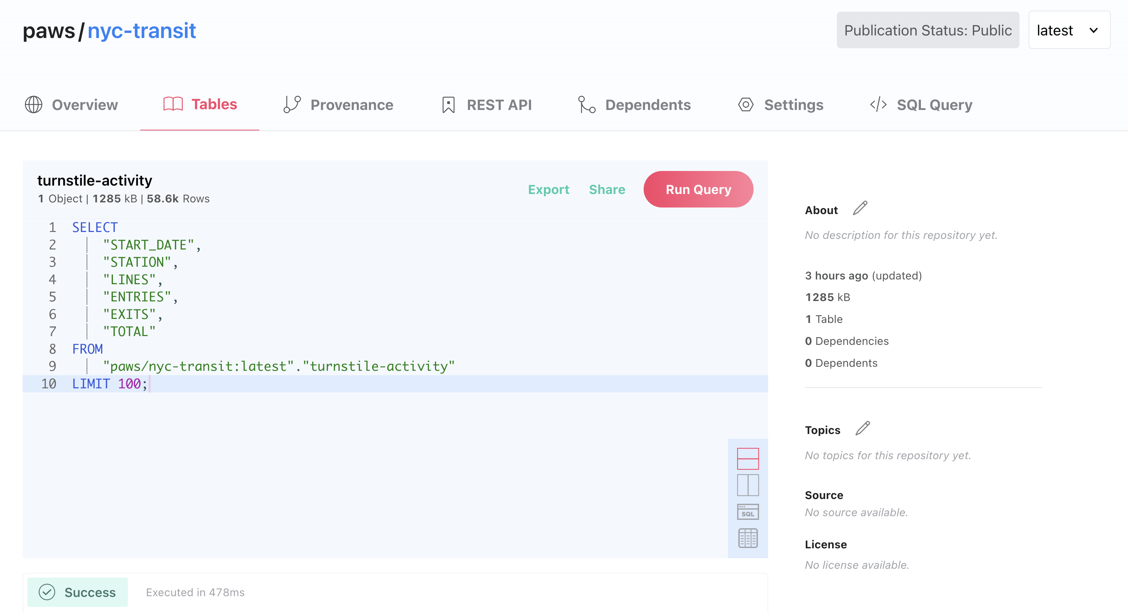
Task: Edit About description with pencil icon
Action: (860, 208)
